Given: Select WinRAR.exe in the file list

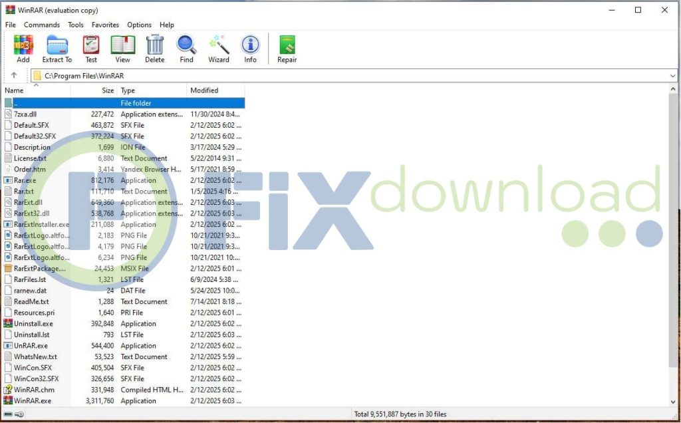Looking at the screenshot, I should point(33,401).
